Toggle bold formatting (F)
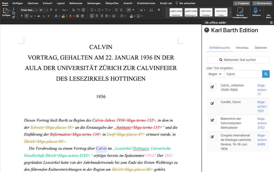274x172 pixels. coord(22,16)
